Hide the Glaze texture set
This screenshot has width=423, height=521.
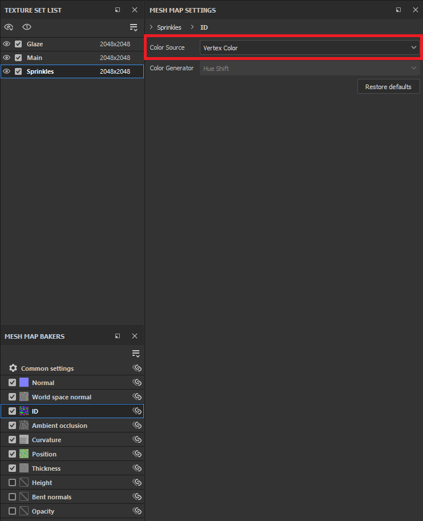[7, 44]
